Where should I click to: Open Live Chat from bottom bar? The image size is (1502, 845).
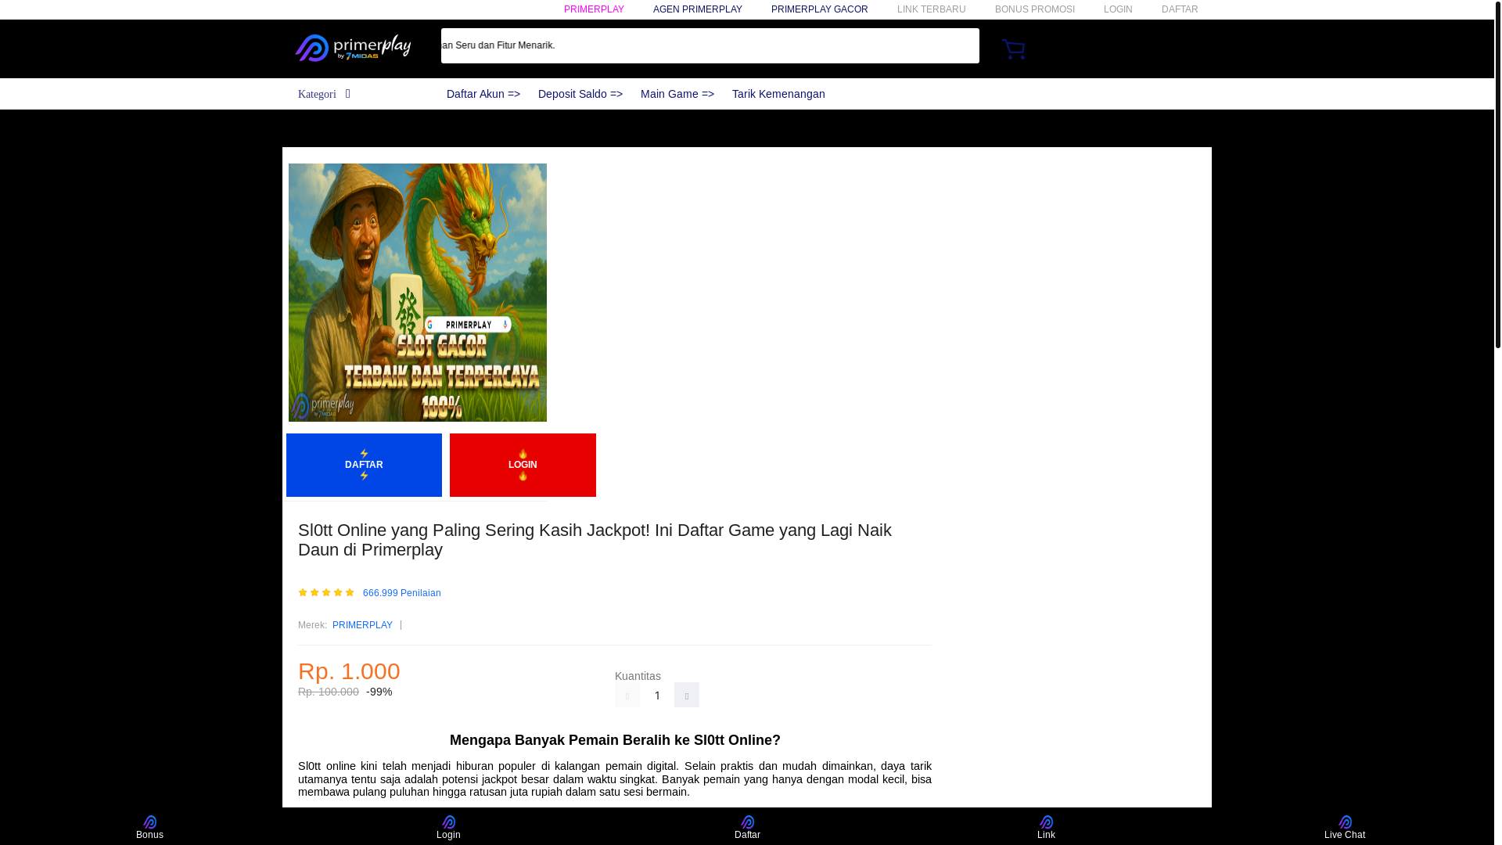click(1344, 827)
